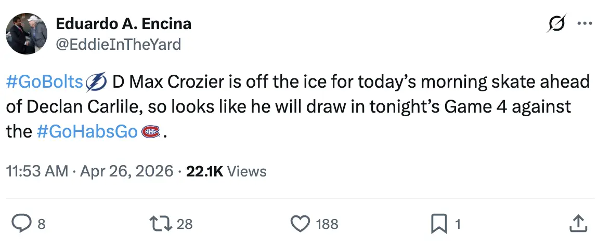View the 22.1K Views analytics

(x=226, y=171)
